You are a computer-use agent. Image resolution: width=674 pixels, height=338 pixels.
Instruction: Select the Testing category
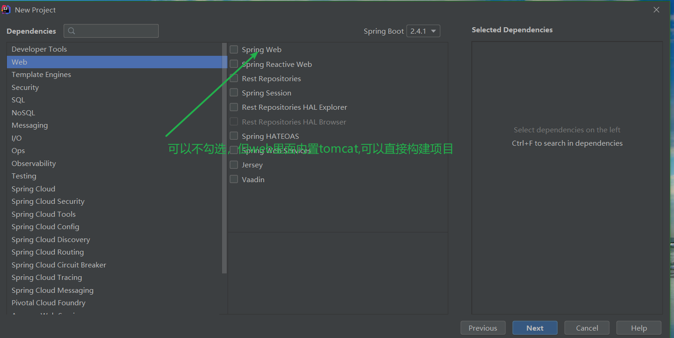114,176
